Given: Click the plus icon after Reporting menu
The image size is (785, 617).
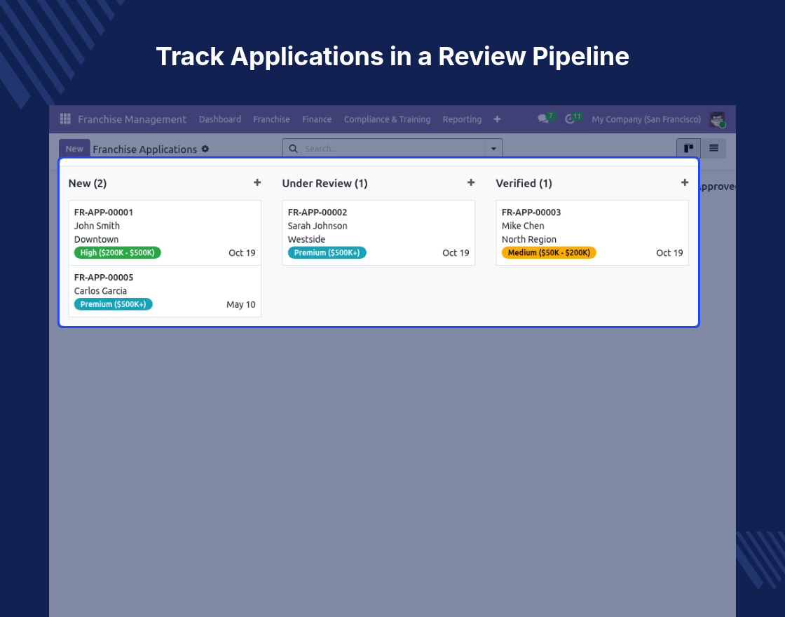Looking at the screenshot, I should pyautogui.click(x=497, y=119).
